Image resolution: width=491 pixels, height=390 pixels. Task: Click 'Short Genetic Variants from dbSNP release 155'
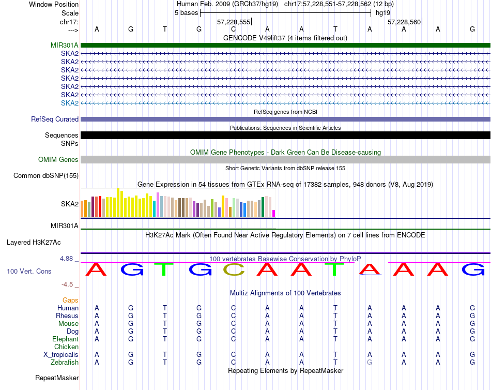coord(285,168)
